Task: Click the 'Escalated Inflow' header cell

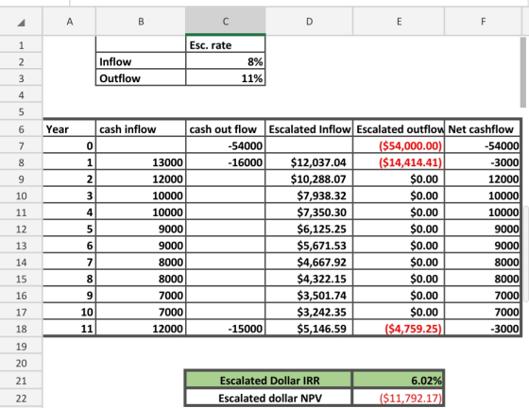Action: point(309,129)
